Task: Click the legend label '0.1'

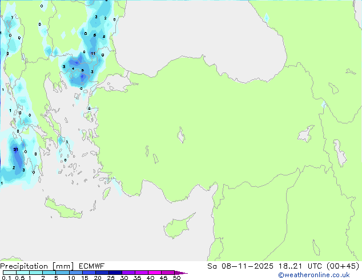Action: [x=6, y=278]
